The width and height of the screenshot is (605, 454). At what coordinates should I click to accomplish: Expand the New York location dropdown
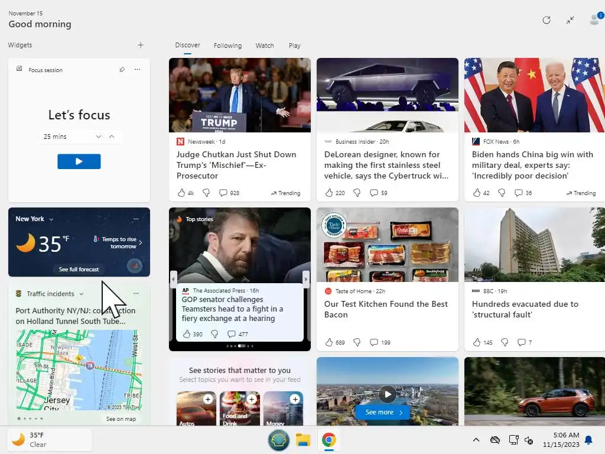(51, 219)
